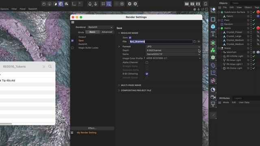The height and width of the screenshot is (146, 260).
Task: Toggle the Workplane grid icon
Action: (103, 4)
